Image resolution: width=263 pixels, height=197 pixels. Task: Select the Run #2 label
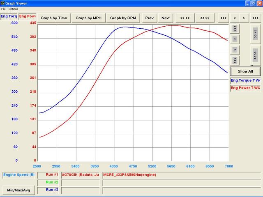[x=48, y=183]
